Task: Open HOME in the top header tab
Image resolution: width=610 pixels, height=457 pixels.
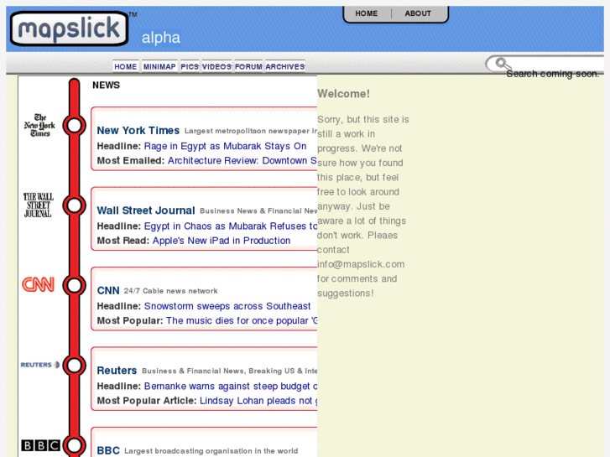Action: (367, 13)
